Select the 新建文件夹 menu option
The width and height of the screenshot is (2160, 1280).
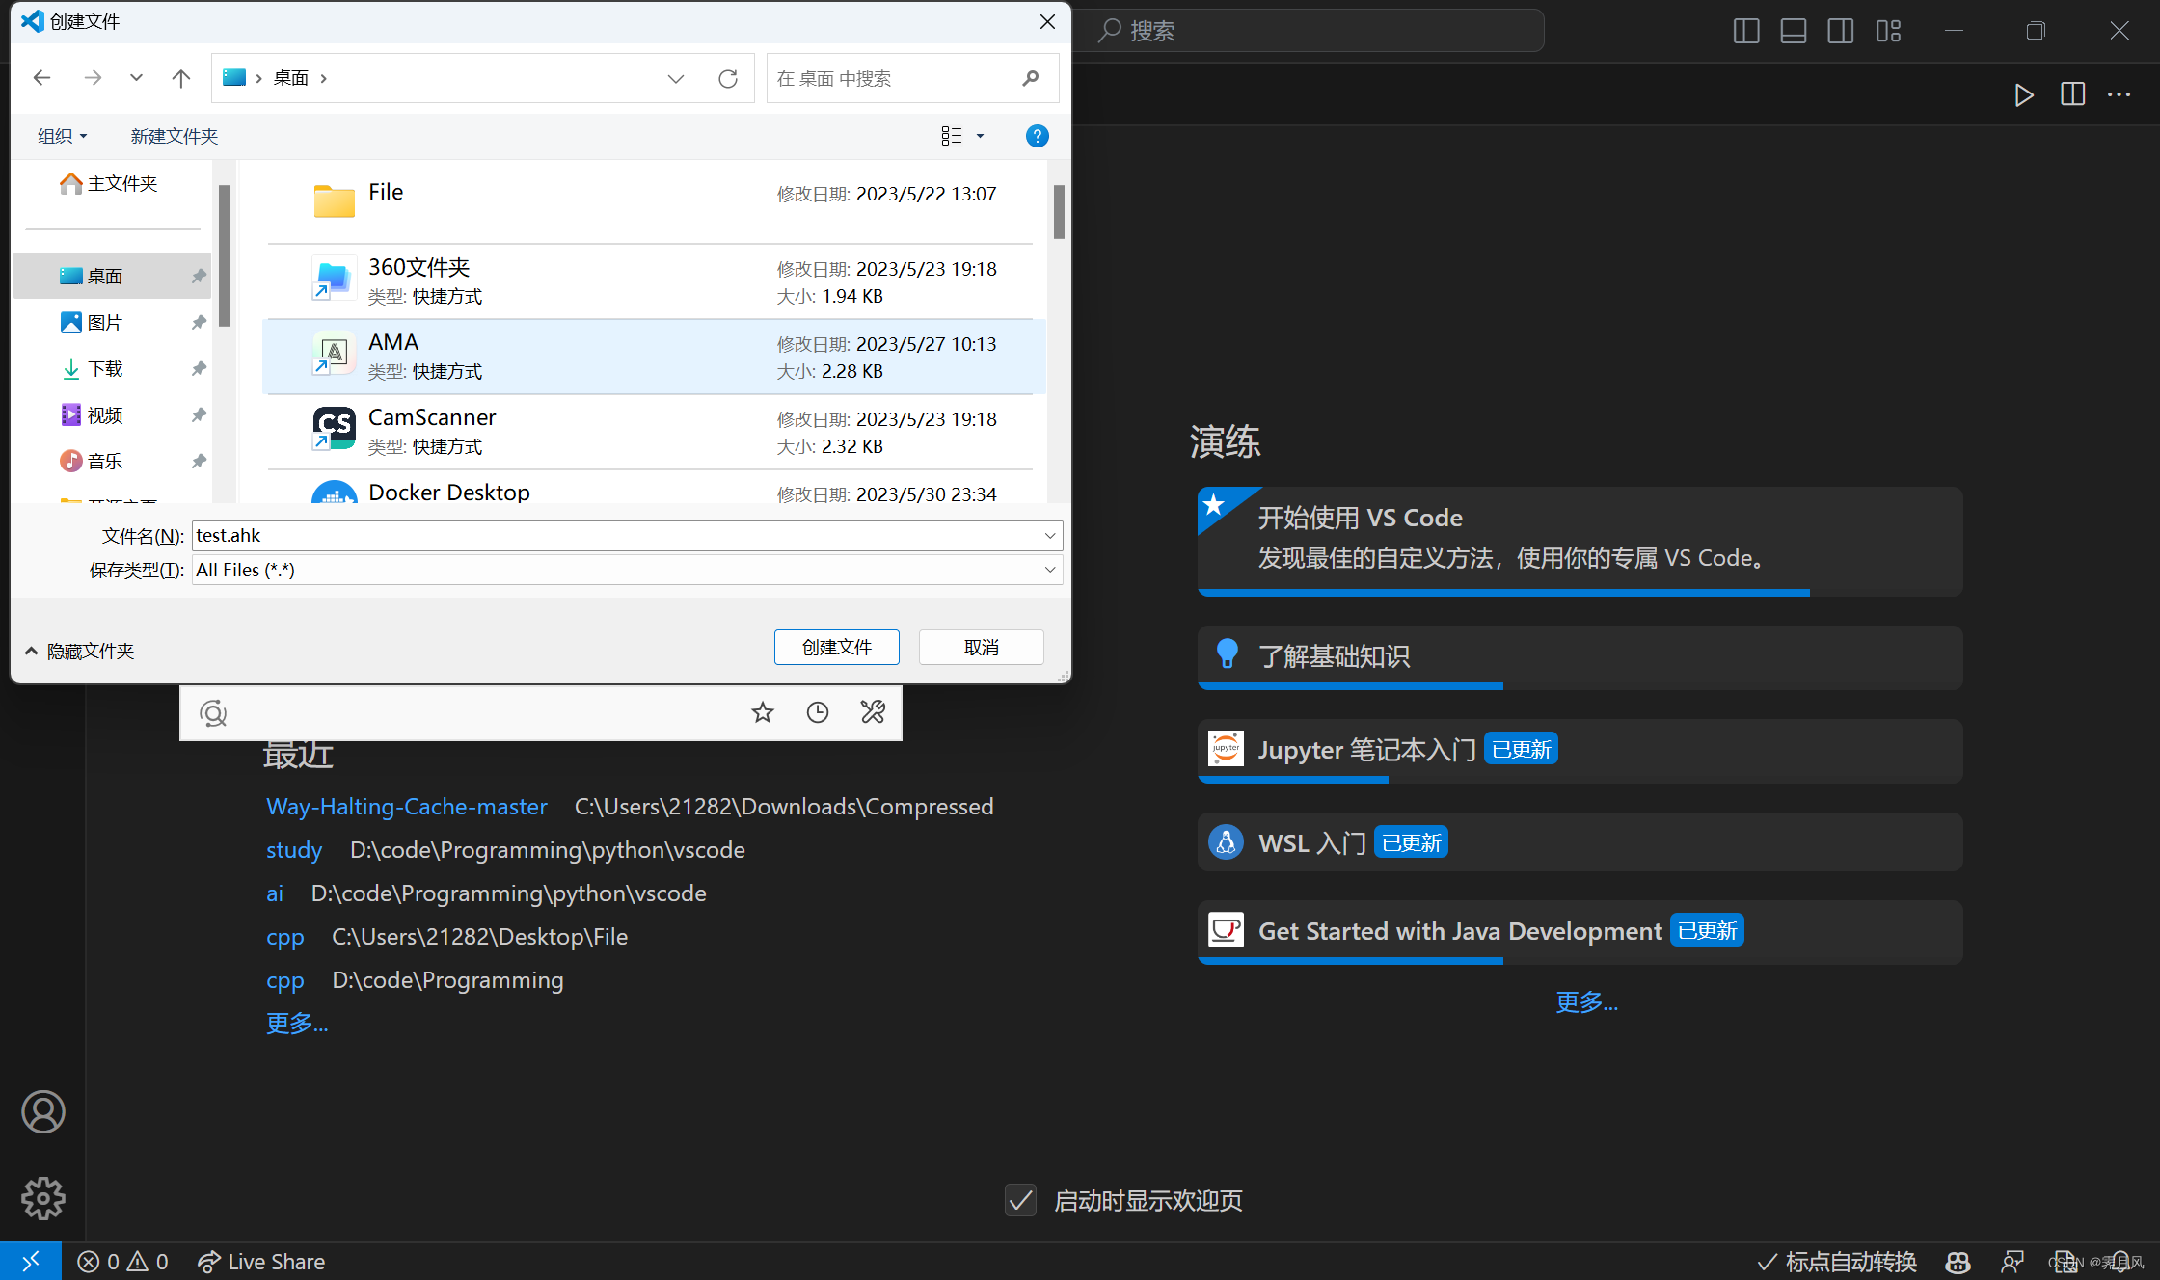coord(174,136)
